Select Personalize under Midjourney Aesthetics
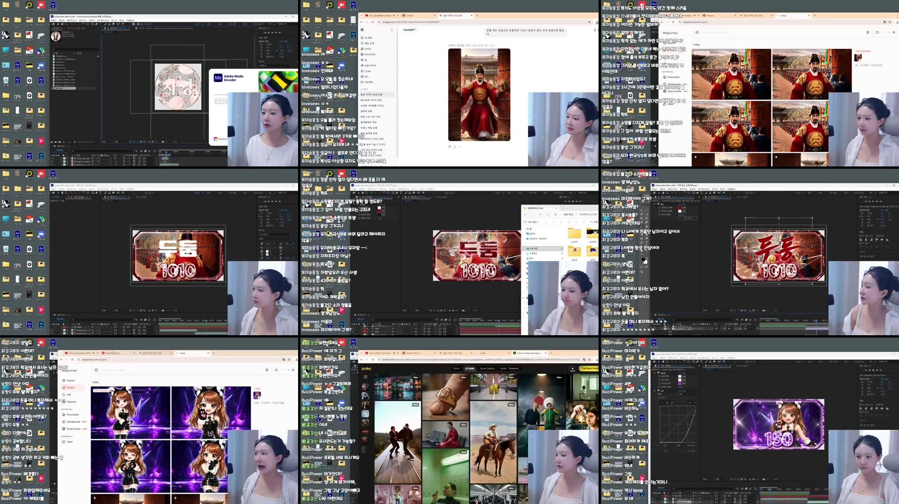Viewport: 899px width, 504px height. coord(73,414)
